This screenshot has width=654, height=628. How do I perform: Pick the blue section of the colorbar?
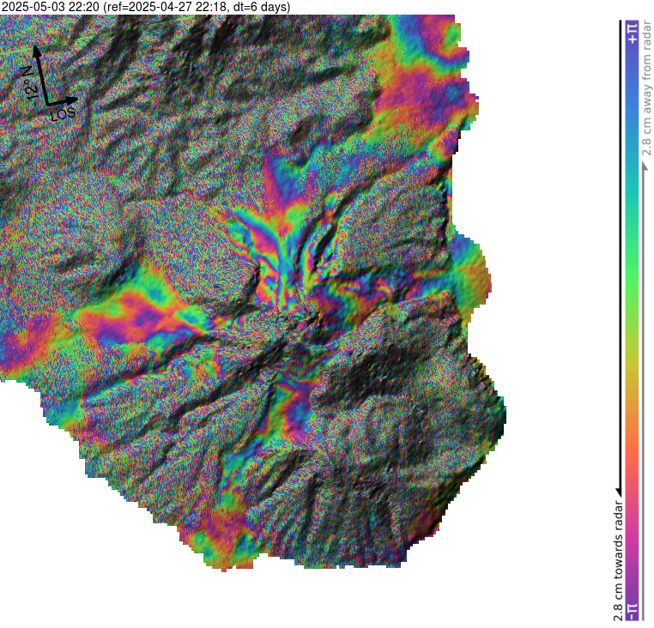point(633,103)
